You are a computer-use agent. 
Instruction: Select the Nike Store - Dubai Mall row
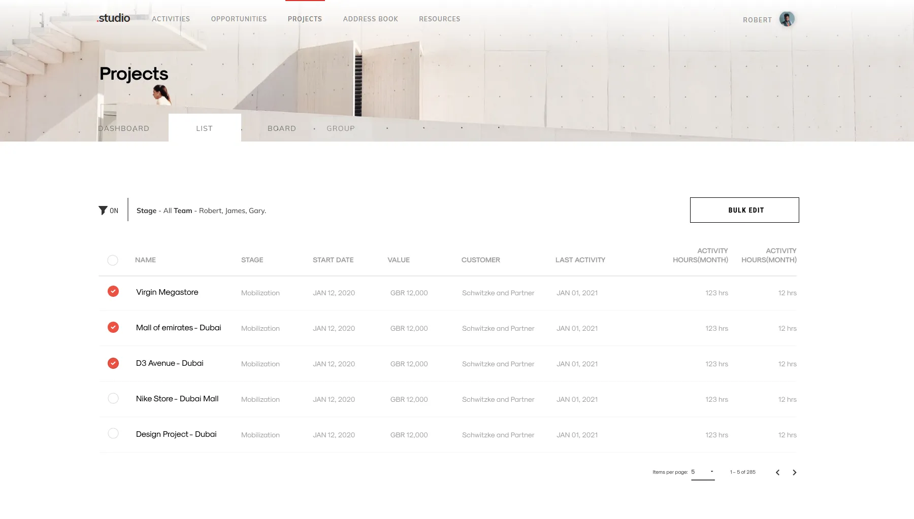pos(113,398)
